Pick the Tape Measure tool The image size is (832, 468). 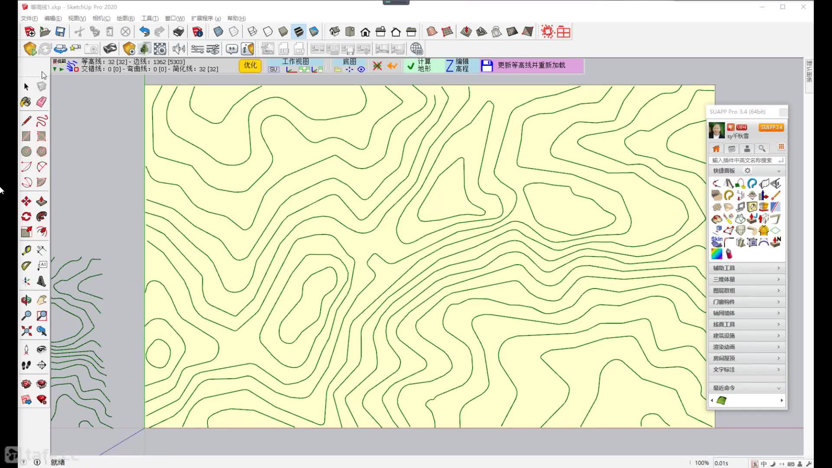pyautogui.click(x=26, y=250)
